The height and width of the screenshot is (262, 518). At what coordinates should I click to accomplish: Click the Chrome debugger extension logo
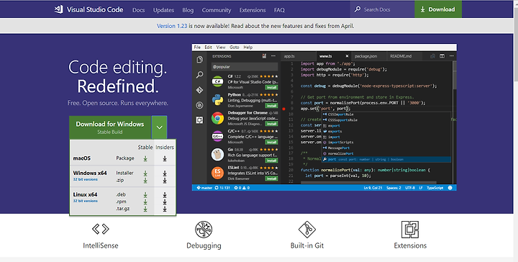217,118
